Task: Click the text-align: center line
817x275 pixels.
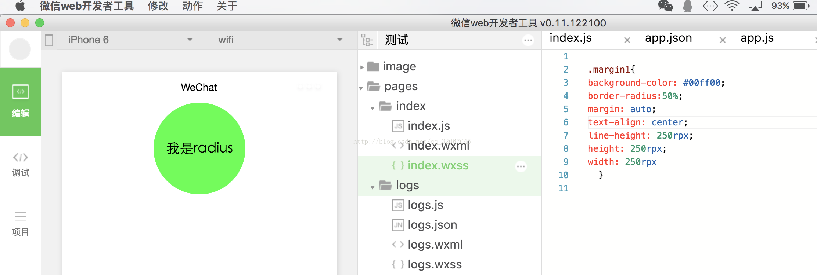Action: pos(637,122)
